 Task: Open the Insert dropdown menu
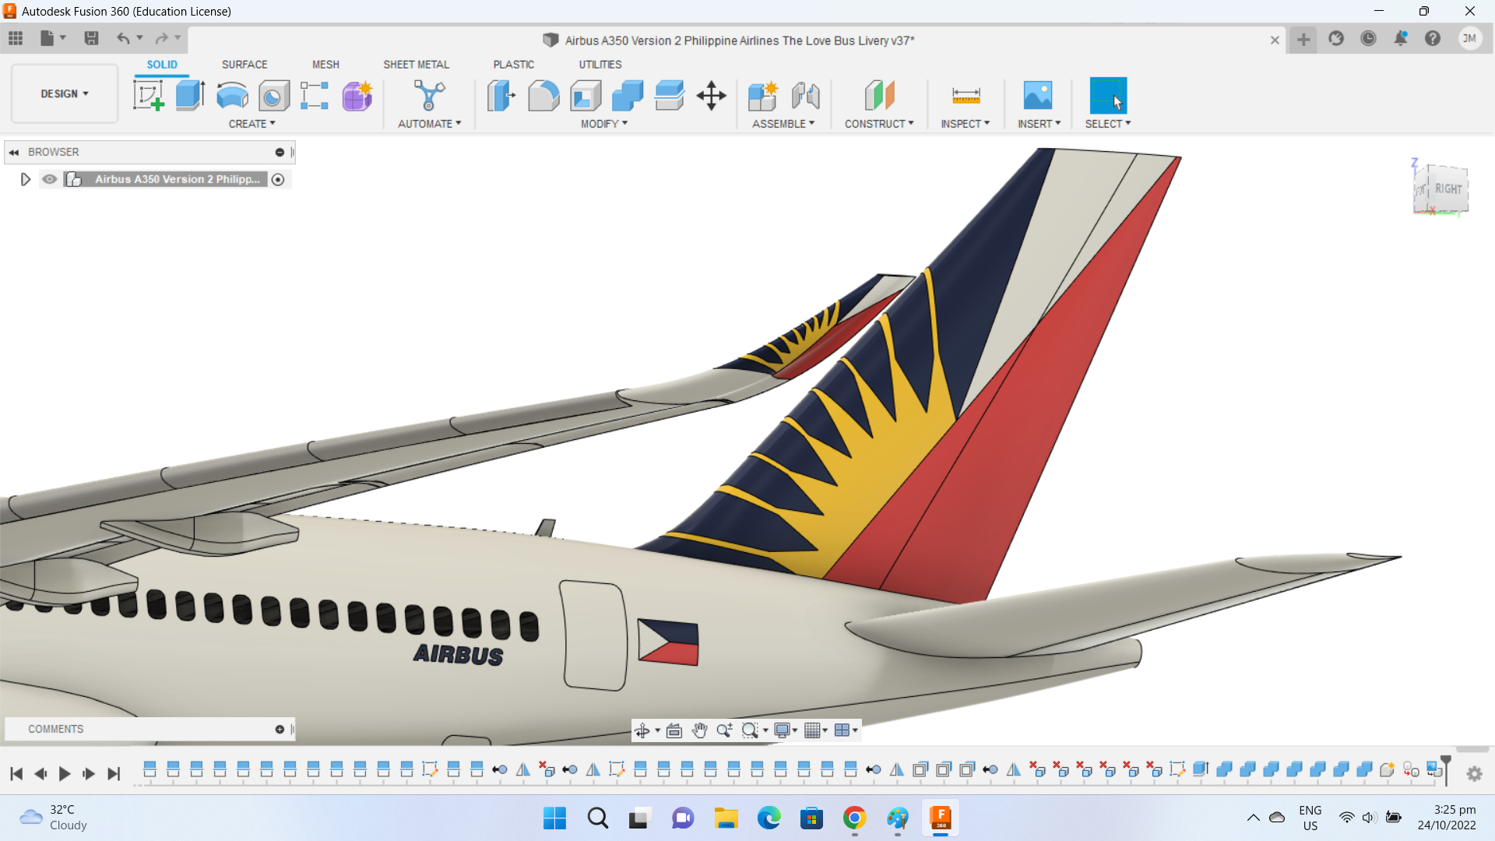click(1039, 124)
